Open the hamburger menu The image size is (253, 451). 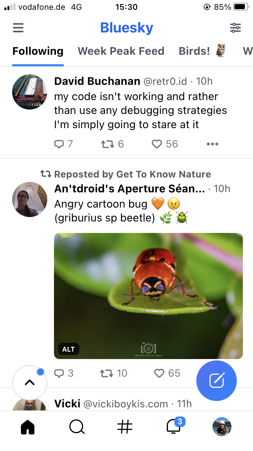[18, 28]
